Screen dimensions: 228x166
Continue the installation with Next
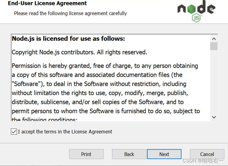click(164, 154)
